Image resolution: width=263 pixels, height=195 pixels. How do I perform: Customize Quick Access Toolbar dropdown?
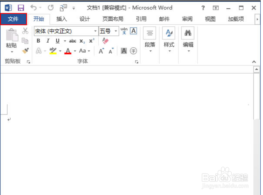pyautogui.click(x=74, y=8)
